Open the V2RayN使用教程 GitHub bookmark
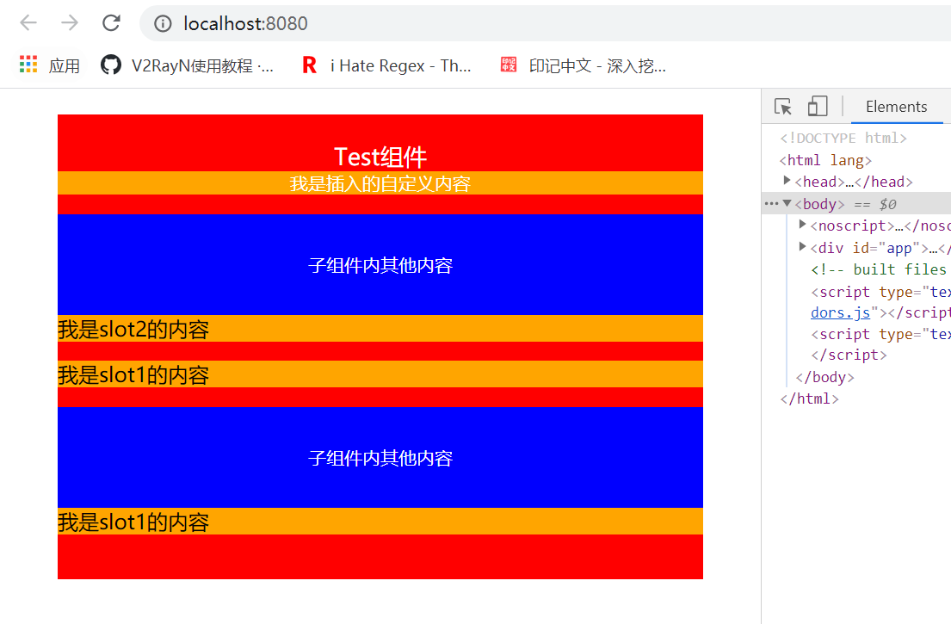This screenshot has height=624, width=951. pos(188,65)
